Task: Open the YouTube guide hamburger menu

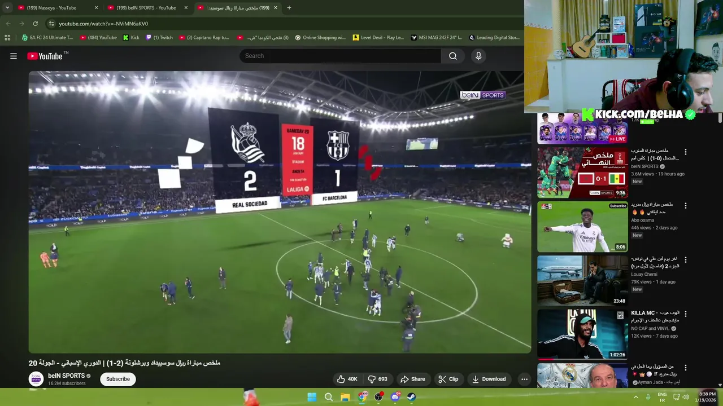Action: [14, 56]
